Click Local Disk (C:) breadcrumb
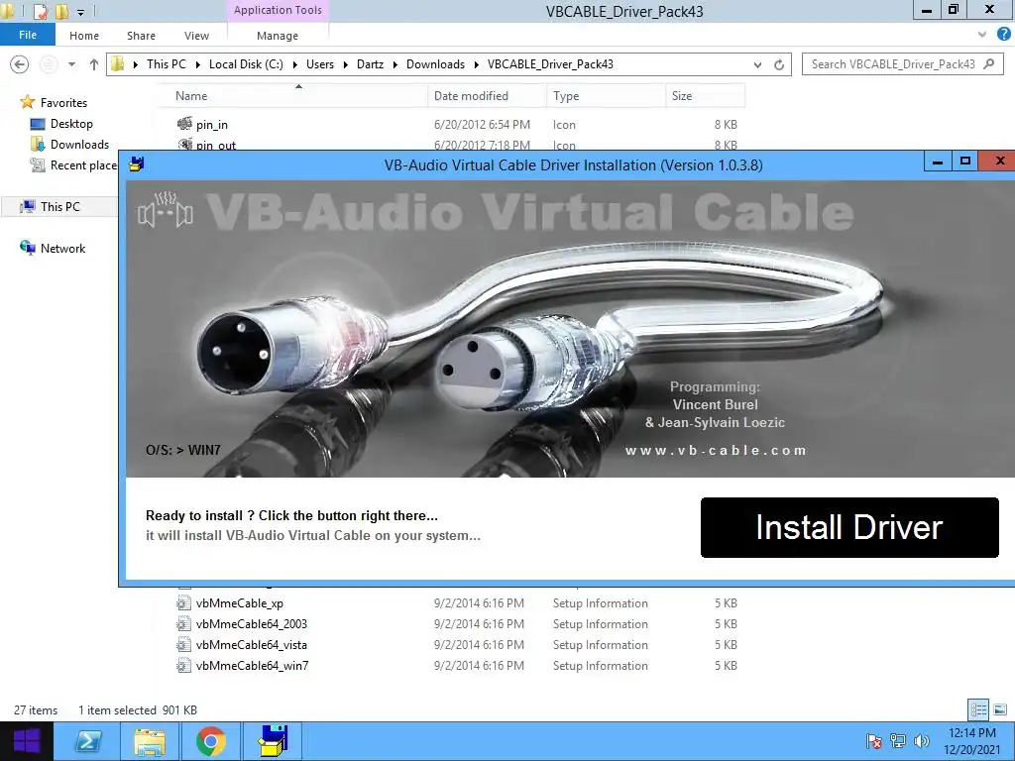This screenshot has width=1015, height=761. tap(246, 64)
